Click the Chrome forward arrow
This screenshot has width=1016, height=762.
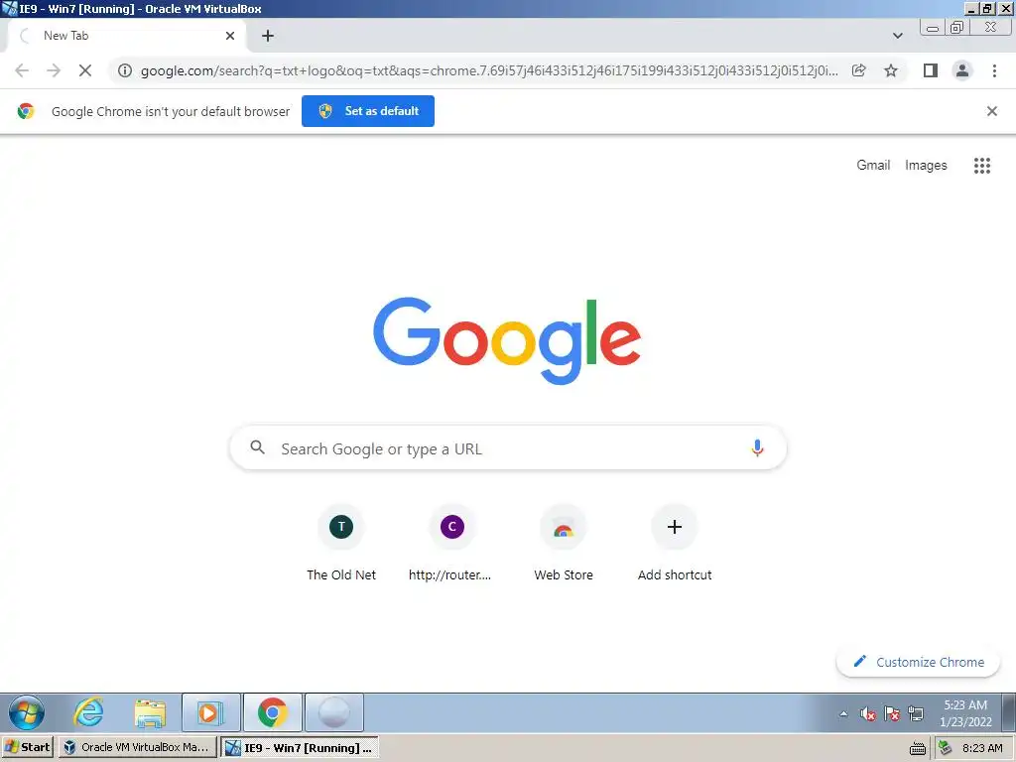[54, 70]
